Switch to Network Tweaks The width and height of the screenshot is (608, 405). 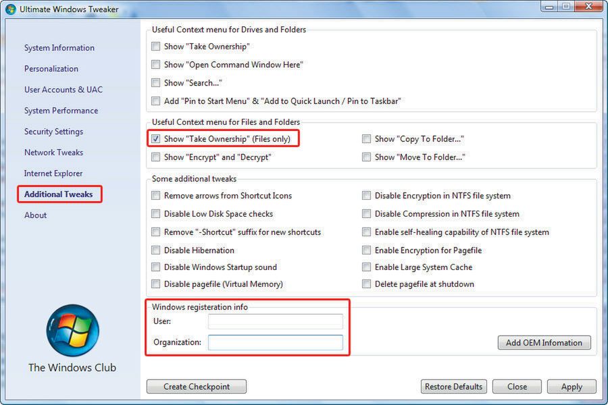coord(53,153)
